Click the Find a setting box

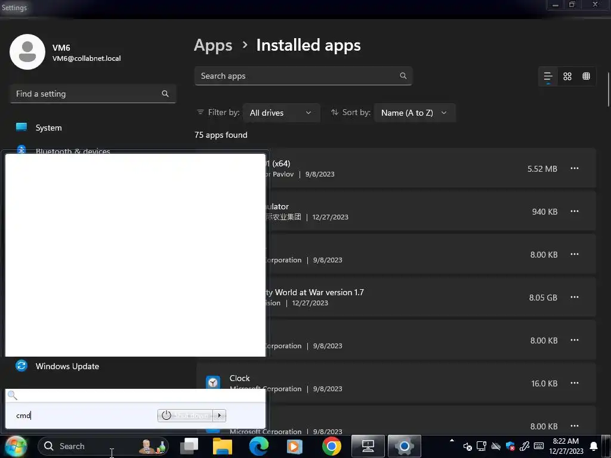click(x=93, y=94)
